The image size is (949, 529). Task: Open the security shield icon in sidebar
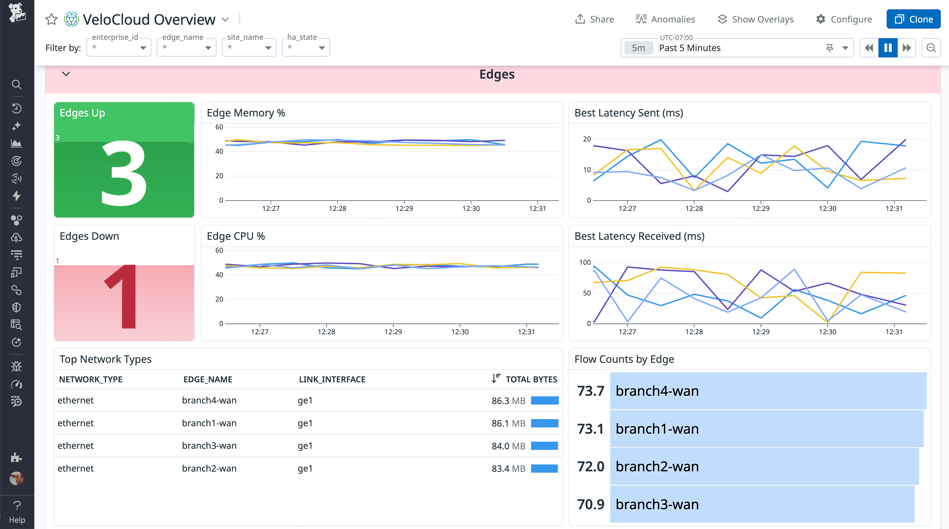(16, 307)
